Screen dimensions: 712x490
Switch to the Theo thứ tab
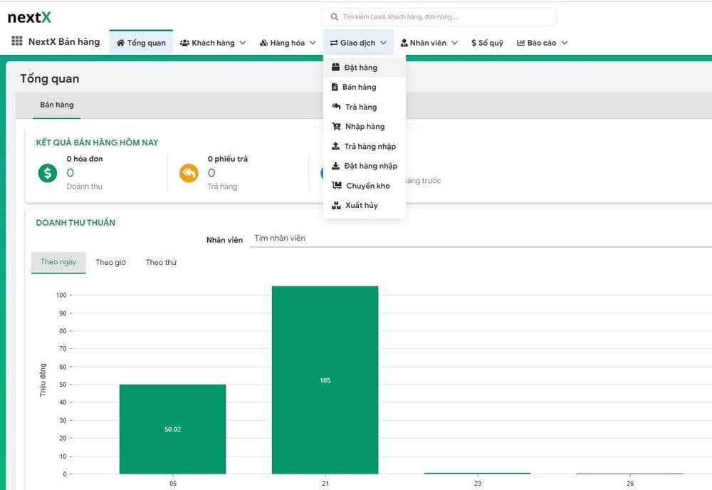point(161,263)
